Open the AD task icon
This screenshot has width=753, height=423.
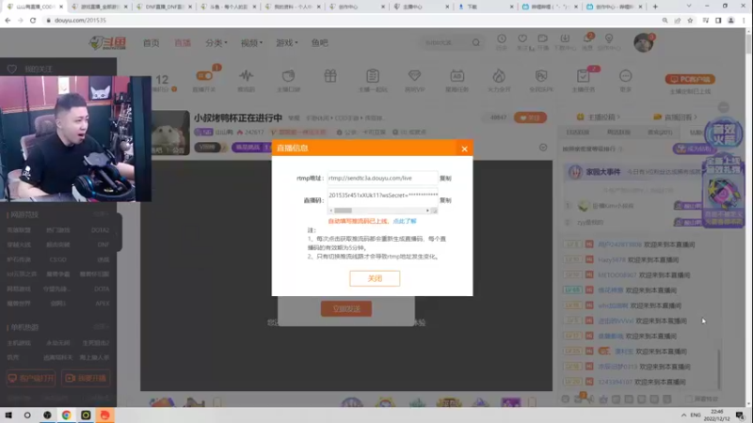point(457,76)
